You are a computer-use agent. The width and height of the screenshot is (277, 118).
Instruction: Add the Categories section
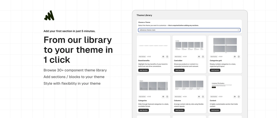coord(143,110)
